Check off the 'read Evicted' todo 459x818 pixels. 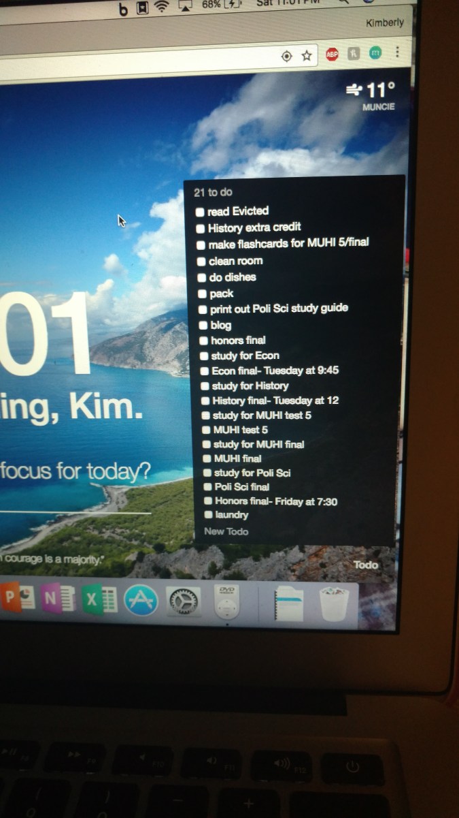(200, 212)
